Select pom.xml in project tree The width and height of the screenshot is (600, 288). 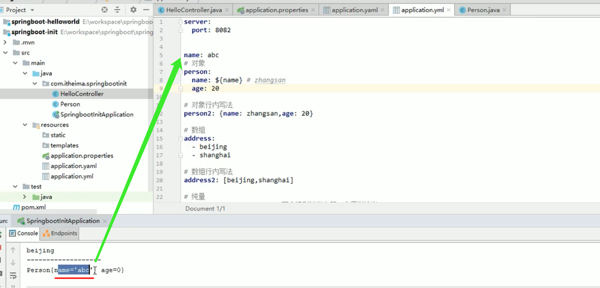click(x=34, y=207)
